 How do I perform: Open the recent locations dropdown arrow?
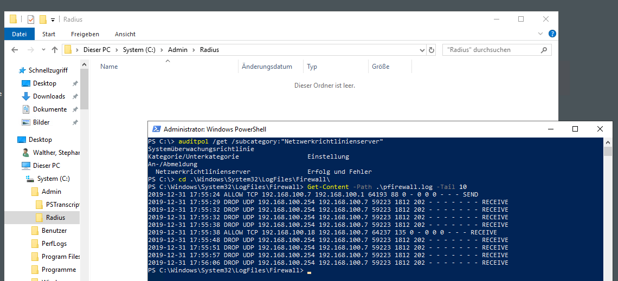coord(43,50)
